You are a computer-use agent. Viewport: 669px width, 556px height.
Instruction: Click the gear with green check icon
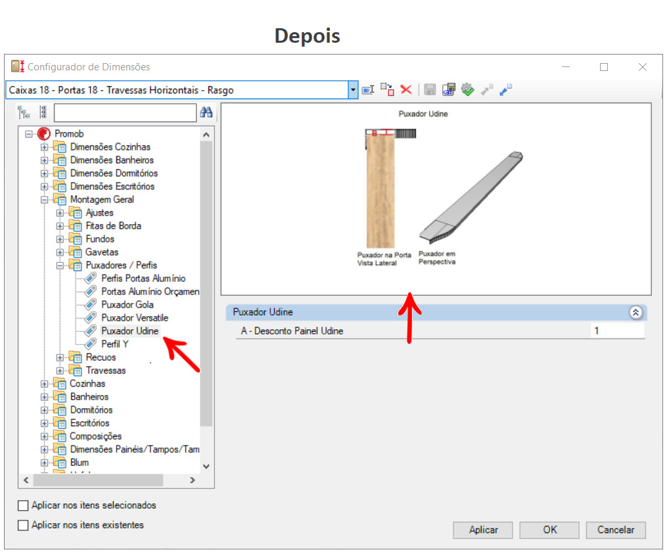pos(467,90)
